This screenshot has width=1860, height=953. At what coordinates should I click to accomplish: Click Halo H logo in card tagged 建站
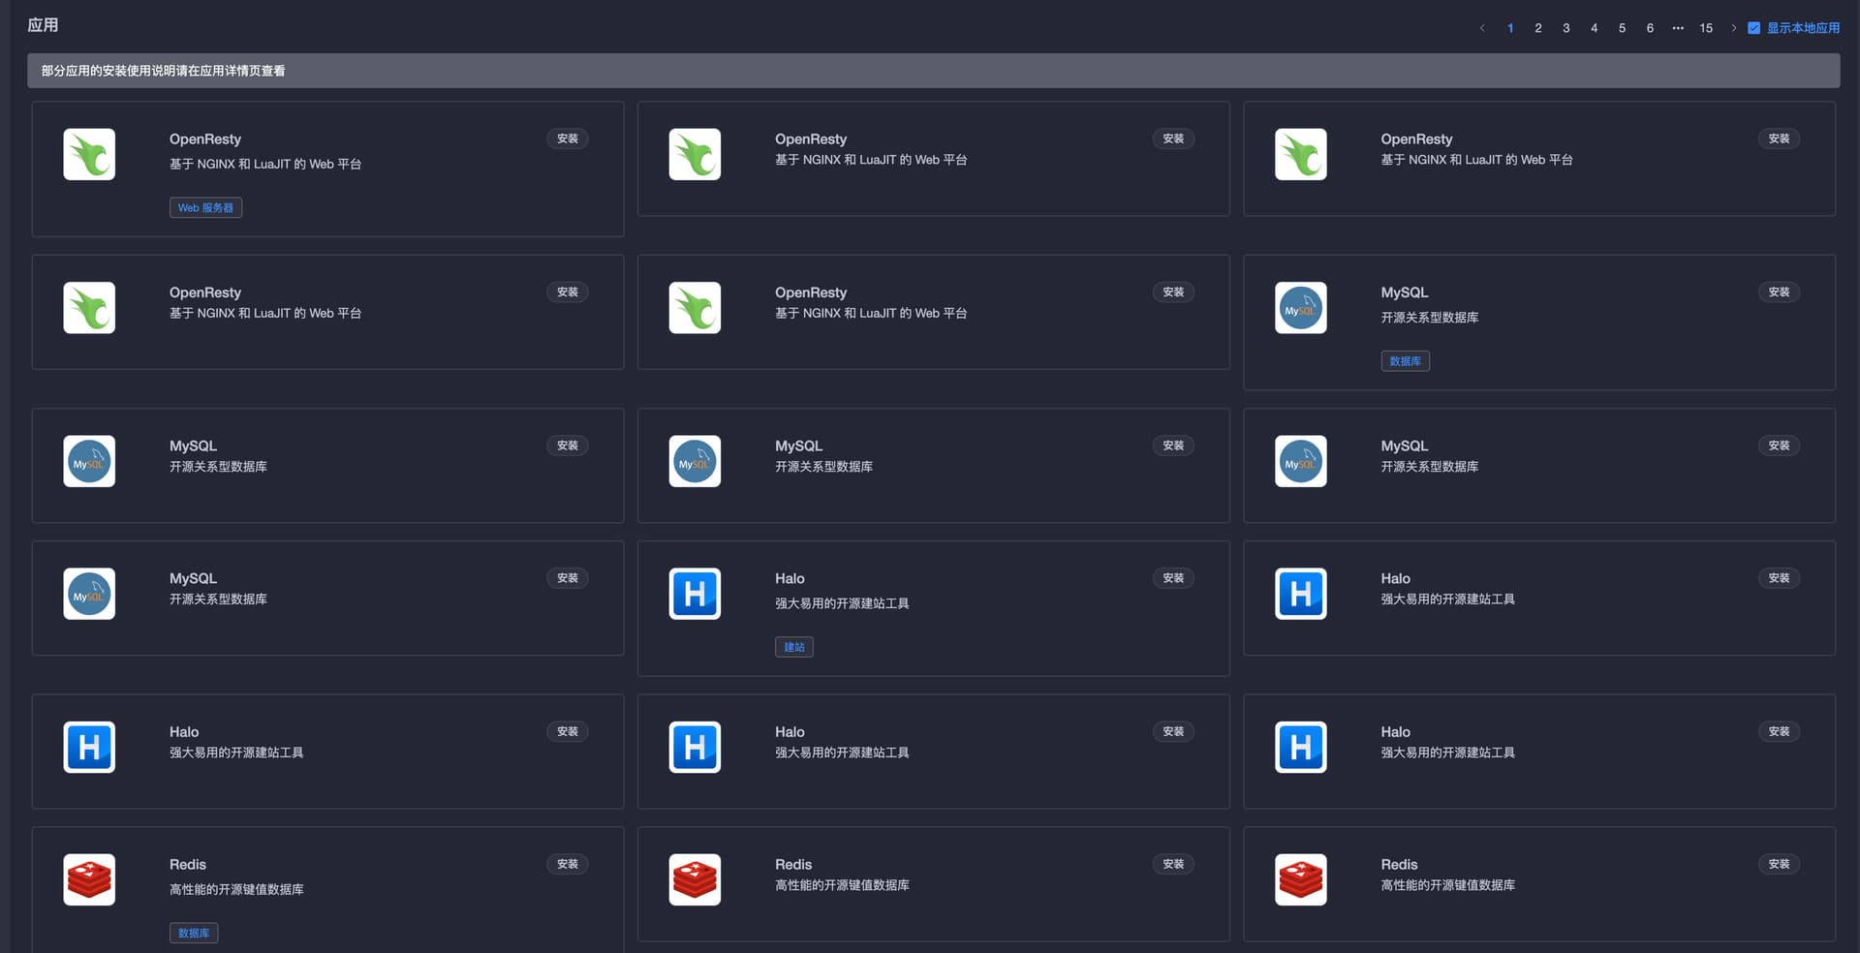coord(695,594)
